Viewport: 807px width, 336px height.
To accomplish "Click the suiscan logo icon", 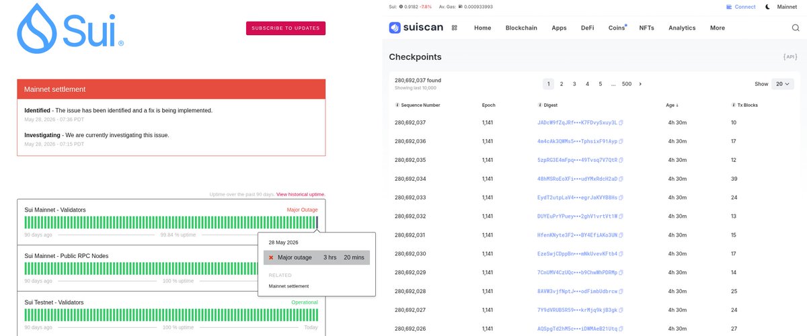I will tap(395, 28).
